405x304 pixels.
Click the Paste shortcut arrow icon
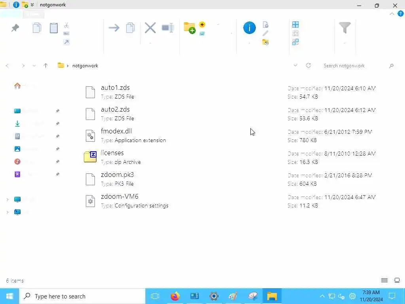pos(66,42)
